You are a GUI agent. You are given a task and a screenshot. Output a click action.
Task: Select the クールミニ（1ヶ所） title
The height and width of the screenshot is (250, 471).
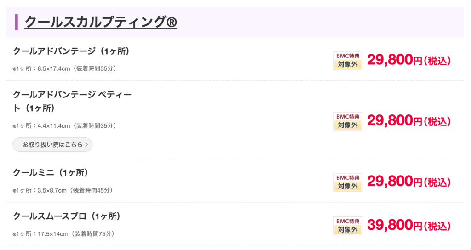[51, 173]
